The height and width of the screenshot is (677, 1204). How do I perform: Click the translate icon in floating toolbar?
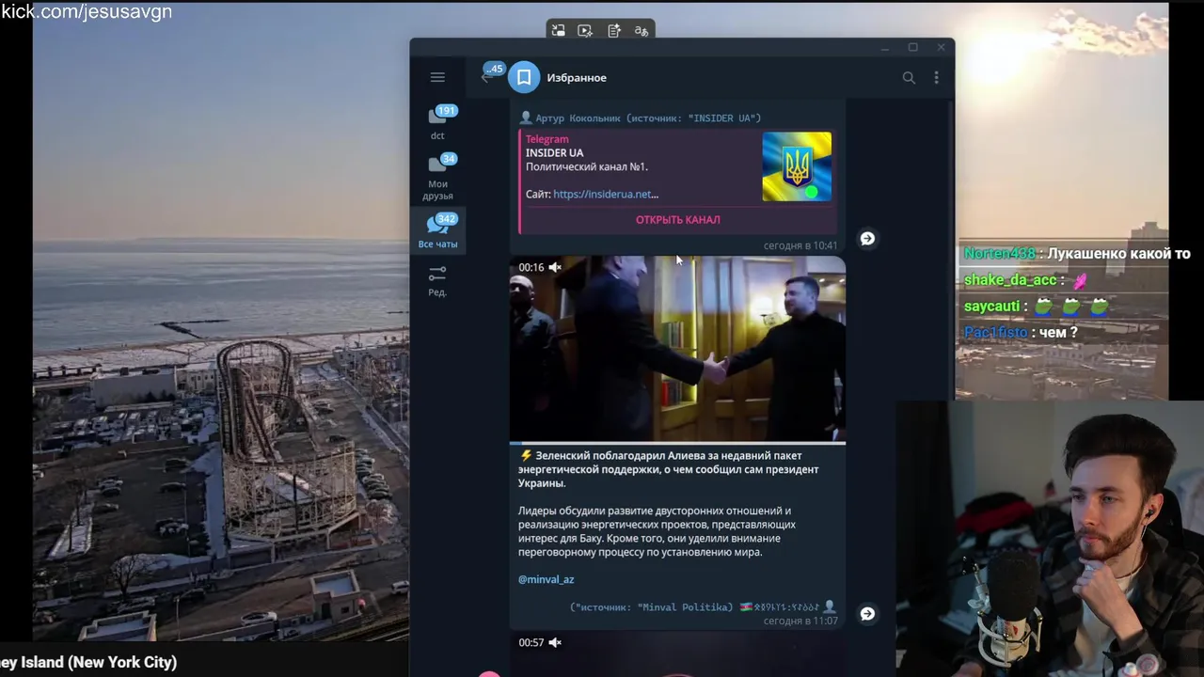(x=642, y=31)
